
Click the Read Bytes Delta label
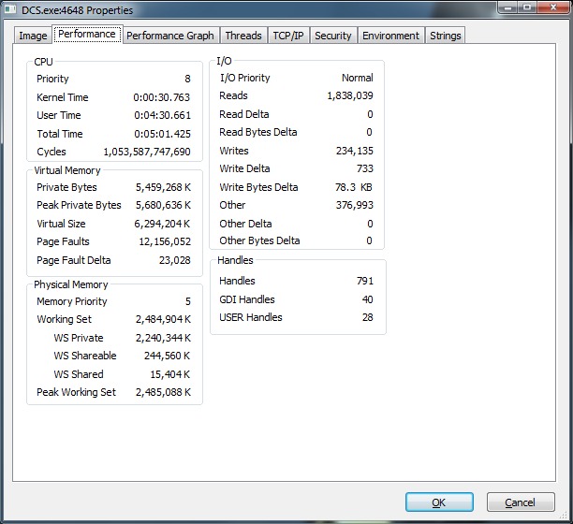258,132
